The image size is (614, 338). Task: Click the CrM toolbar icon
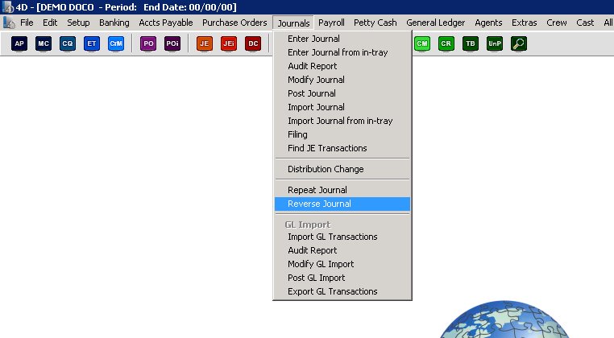[x=116, y=43]
